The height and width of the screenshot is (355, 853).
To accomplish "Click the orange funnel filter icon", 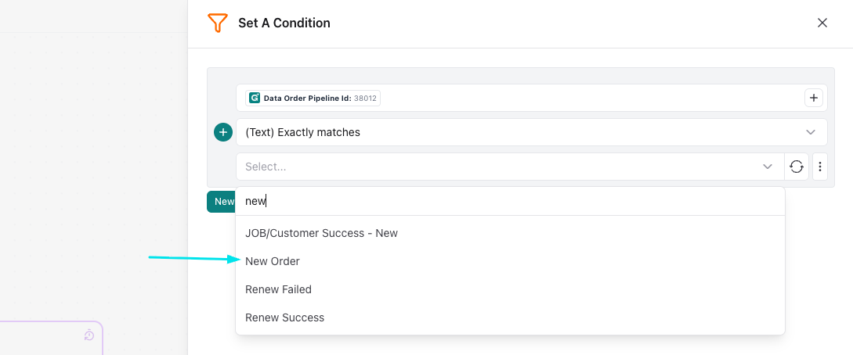I will 217,23.
